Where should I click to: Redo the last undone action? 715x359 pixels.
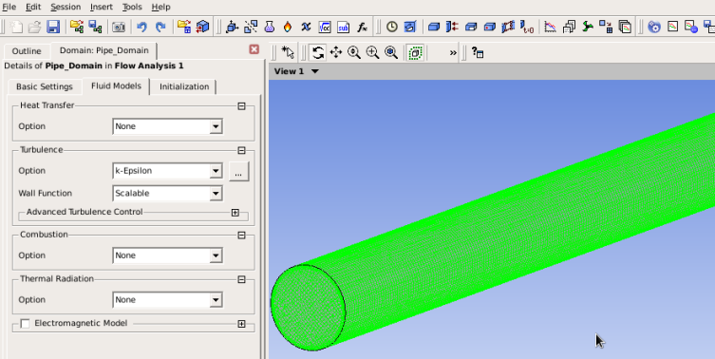tap(160, 27)
